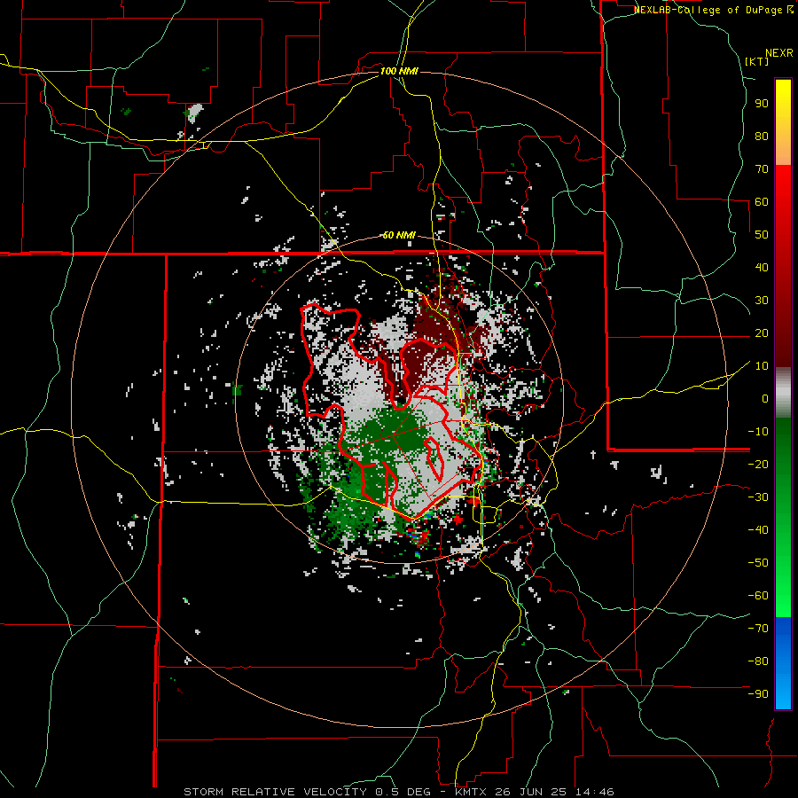Viewport: 798px width, 798px height.
Task: Click the -50 value on velocity scale
Action: point(758,563)
